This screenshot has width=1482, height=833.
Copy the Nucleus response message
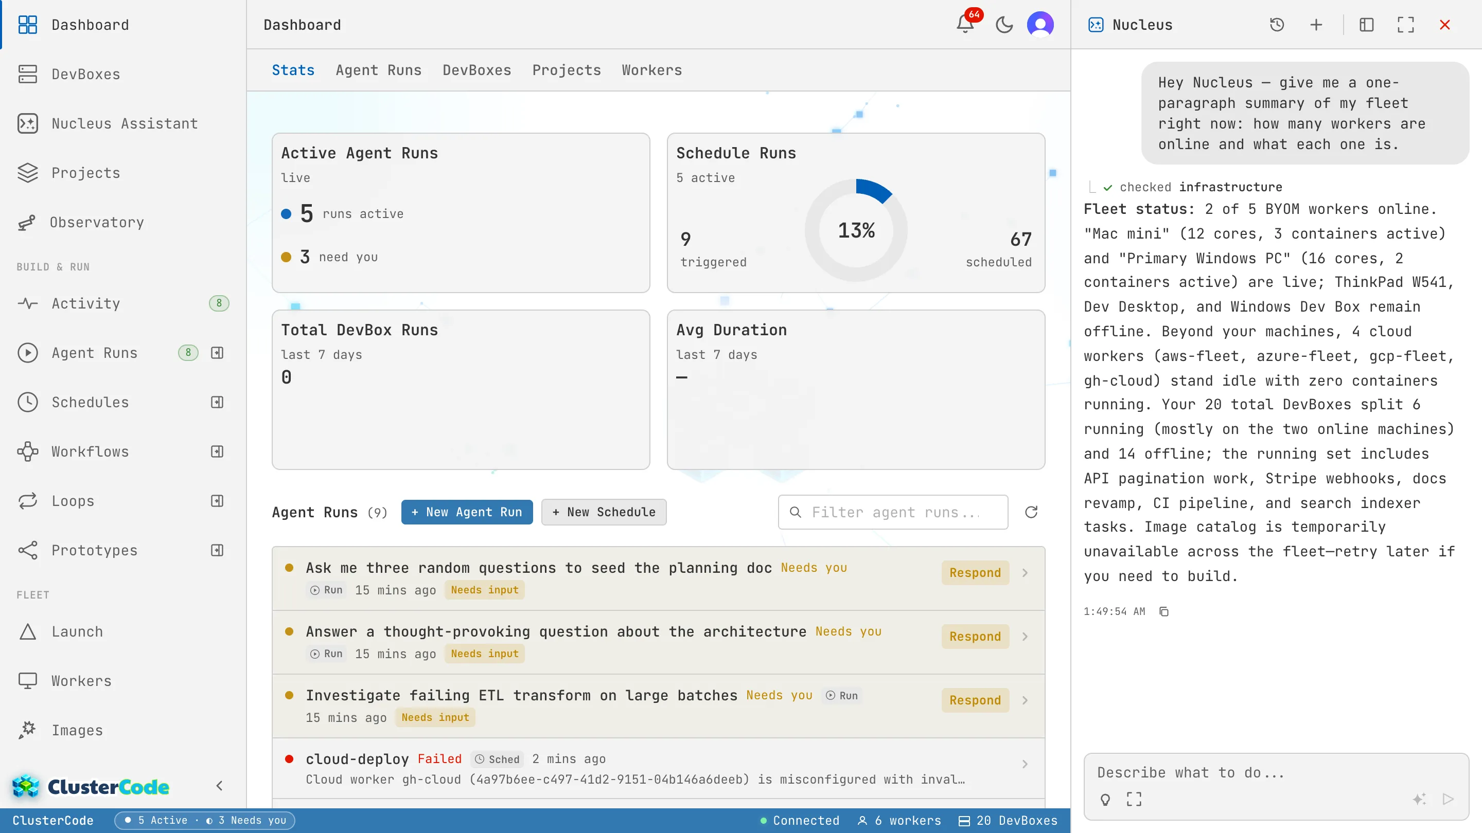point(1164,611)
